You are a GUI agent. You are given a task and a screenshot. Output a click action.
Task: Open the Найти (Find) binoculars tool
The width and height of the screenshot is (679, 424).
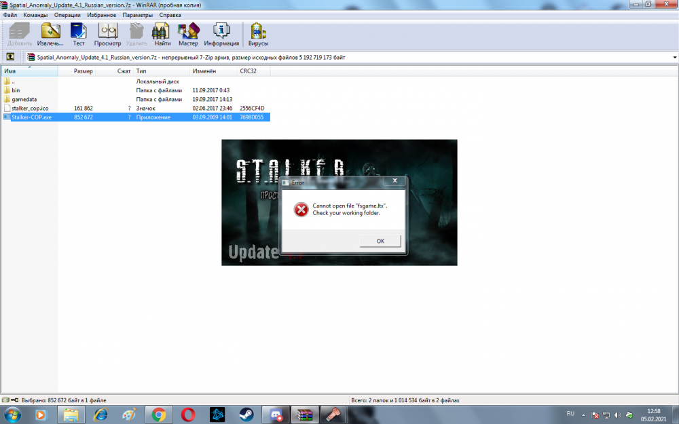click(162, 34)
